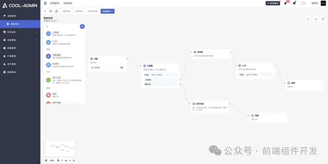Open the COOL user avatar
This screenshot has width=328, height=164.
click(x=323, y=3)
